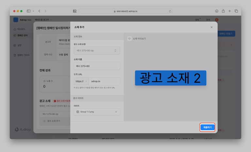Toggle the Safari sidebar icon
Image resolution: width=251 pixels, height=152 pixels.
pyautogui.click(x=28, y=11)
